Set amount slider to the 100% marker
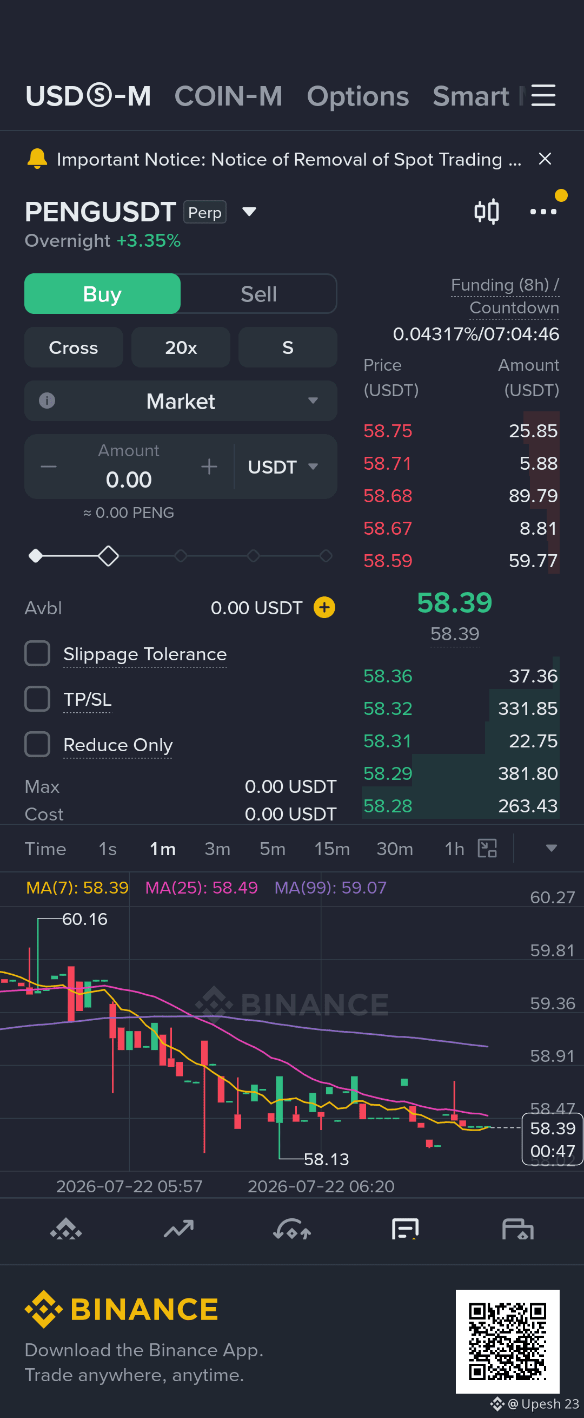The height and width of the screenshot is (1418, 584). [326, 556]
